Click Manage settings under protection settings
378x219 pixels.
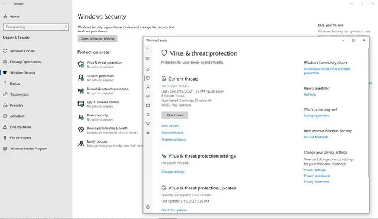point(173,171)
